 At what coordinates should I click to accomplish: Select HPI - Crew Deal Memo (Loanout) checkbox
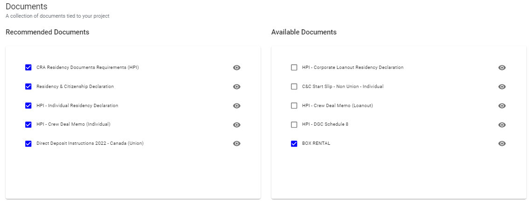tap(294, 105)
